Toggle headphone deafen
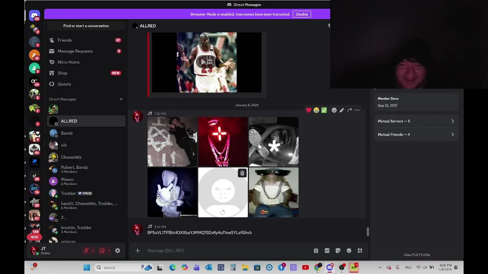 click(x=102, y=250)
